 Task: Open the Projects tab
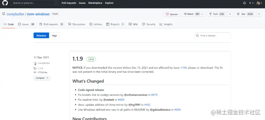(x=115, y=24)
